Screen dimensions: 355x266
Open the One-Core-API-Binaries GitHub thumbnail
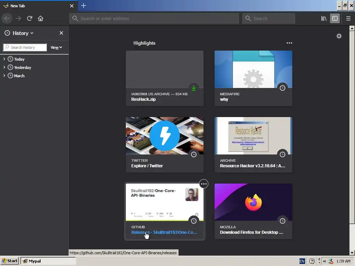165,202
